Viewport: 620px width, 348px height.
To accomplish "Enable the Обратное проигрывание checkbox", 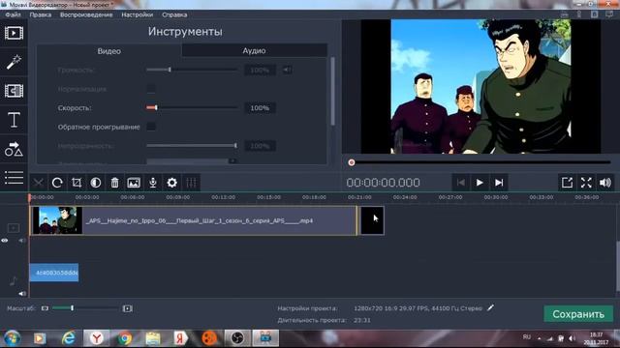I will [x=151, y=127].
